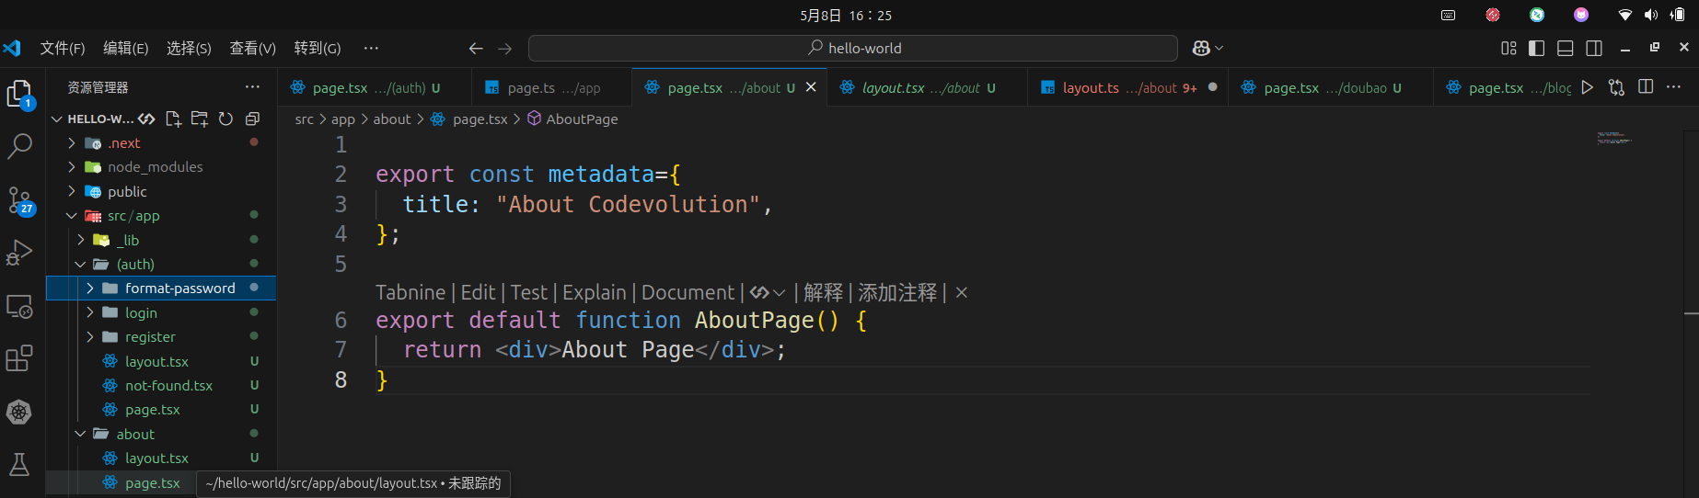Click the Tabnine code lens link

(410, 292)
